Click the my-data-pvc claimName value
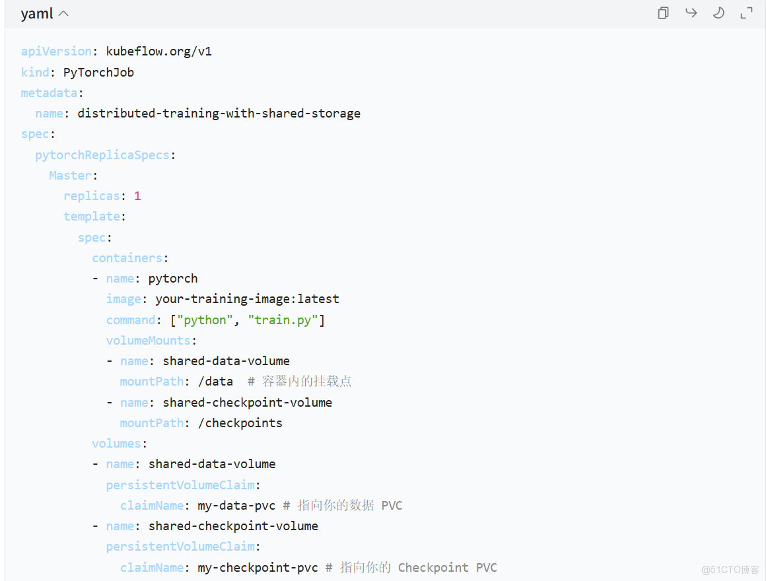This screenshot has width=766, height=581. pos(236,506)
